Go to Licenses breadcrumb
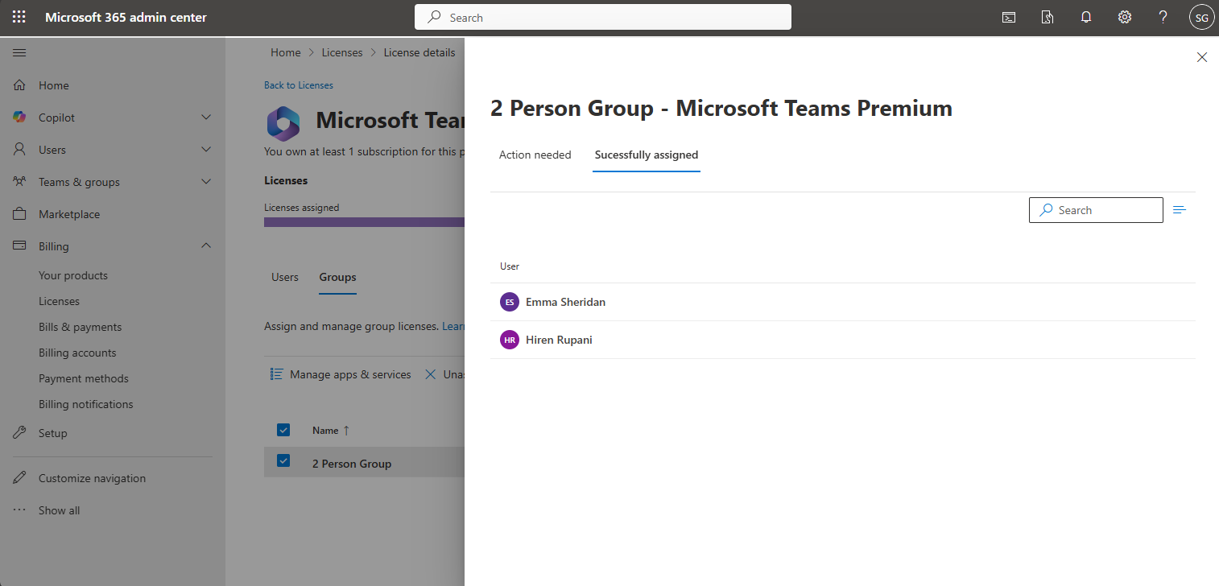Image resolution: width=1219 pixels, height=586 pixels. click(x=342, y=52)
